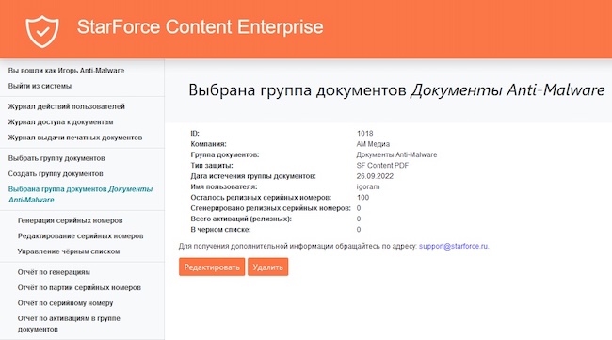Click label Сгенерировано релизных серийных номеров:

point(270,208)
